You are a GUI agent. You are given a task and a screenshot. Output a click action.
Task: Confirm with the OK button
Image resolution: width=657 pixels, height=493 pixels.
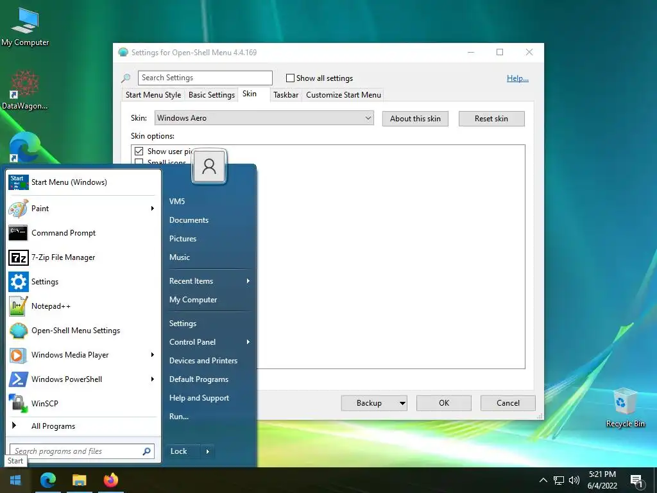(x=444, y=403)
